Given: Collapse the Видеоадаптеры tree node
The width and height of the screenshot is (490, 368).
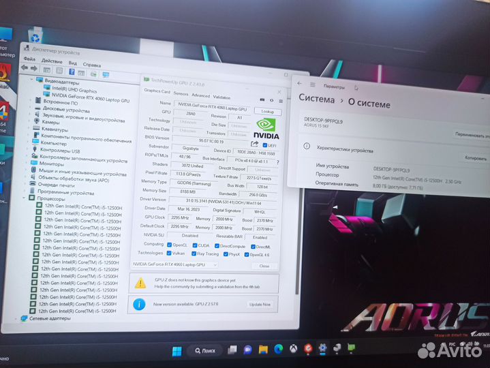Looking at the screenshot, I should [x=31, y=80].
